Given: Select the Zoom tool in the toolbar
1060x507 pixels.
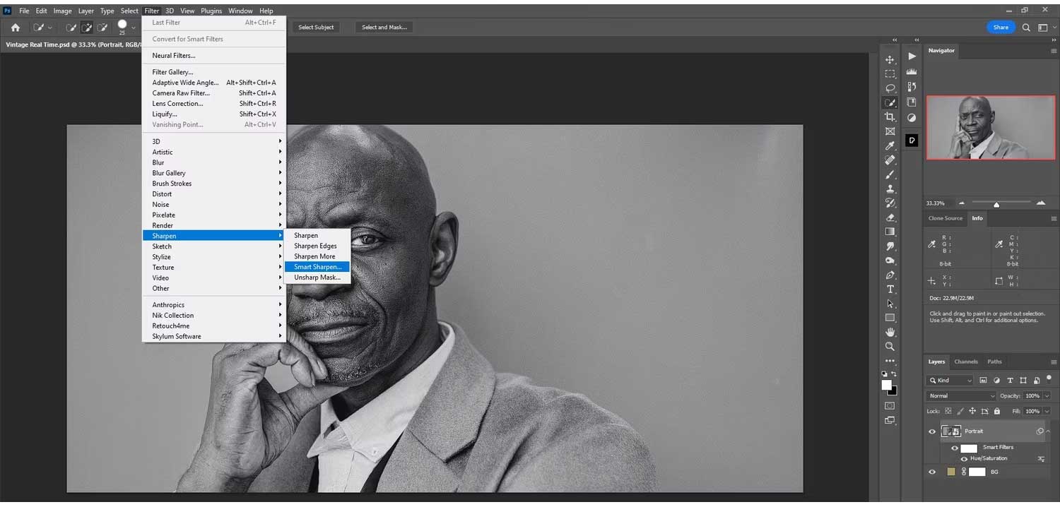Looking at the screenshot, I should pos(890,347).
